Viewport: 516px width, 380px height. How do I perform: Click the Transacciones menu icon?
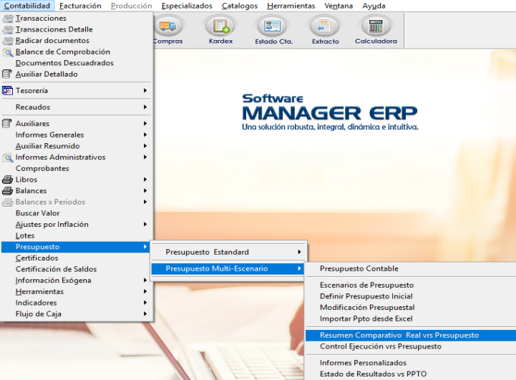point(8,19)
